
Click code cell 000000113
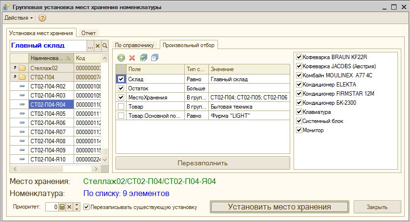(x=88, y=132)
